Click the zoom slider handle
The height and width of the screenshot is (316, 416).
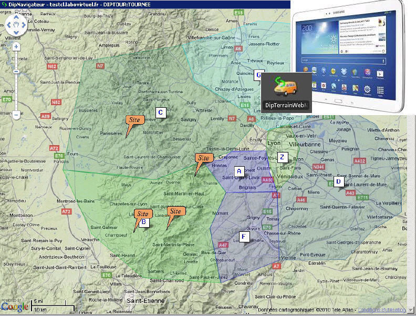click(16, 72)
